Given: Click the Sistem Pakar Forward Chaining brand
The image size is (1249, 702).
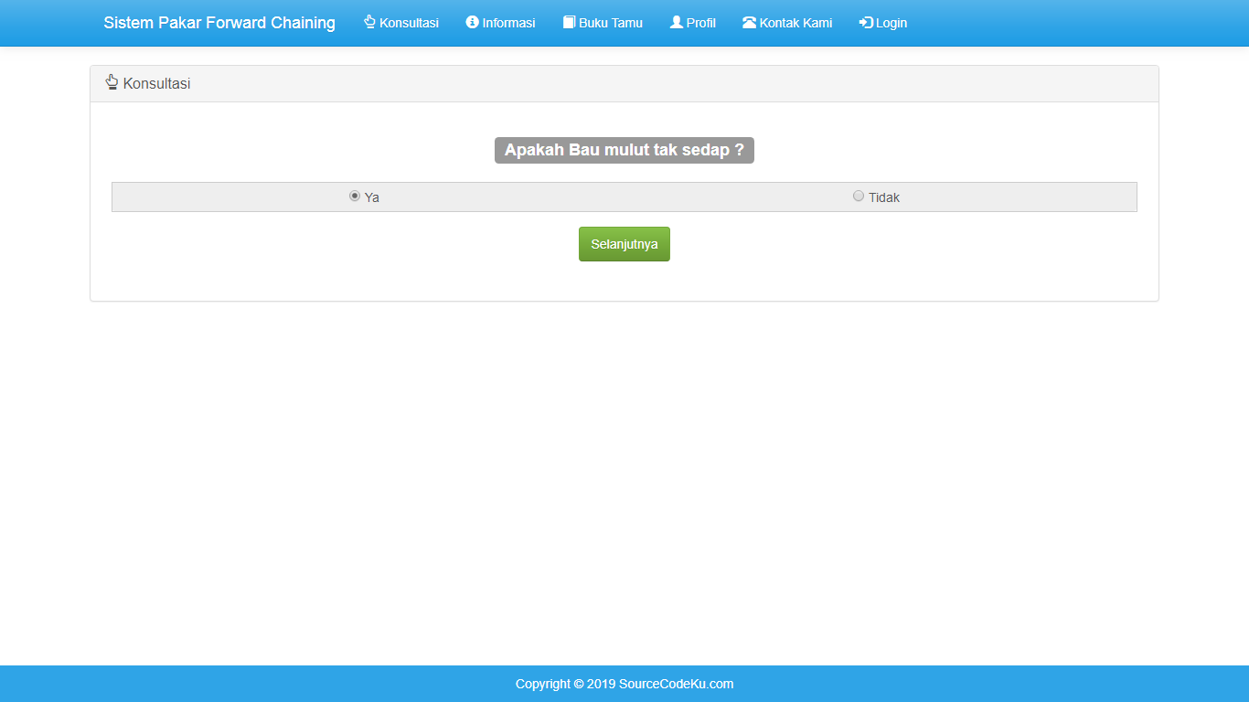Looking at the screenshot, I should coord(219,23).
